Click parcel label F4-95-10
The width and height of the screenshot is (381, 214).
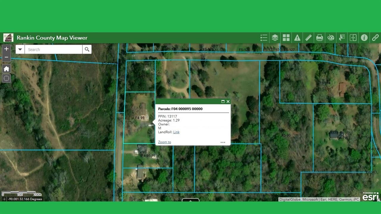148,180
